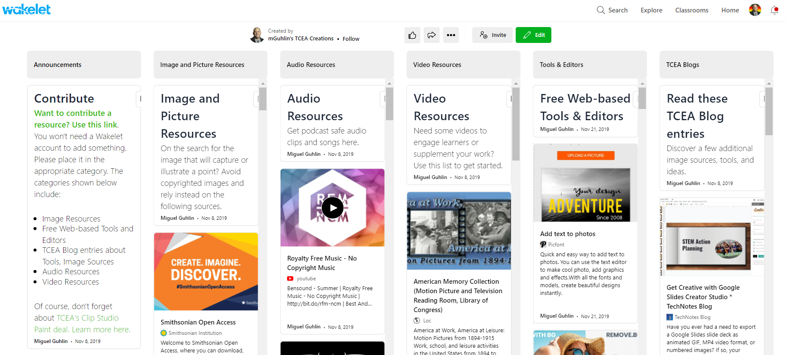Open American Memory Collection thumbnail image
Viewport: 786px width, 355px height.
(459, 231)
